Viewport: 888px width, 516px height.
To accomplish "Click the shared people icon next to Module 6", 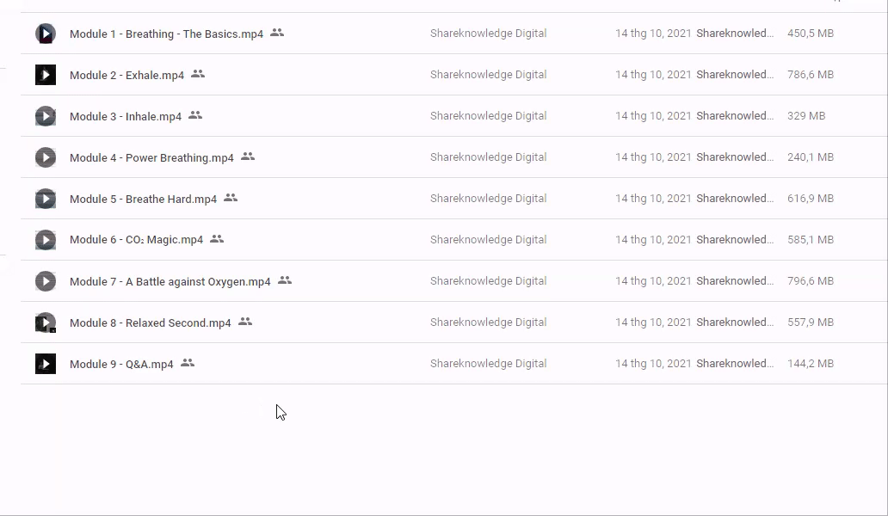I will click(x=217, y=239).
